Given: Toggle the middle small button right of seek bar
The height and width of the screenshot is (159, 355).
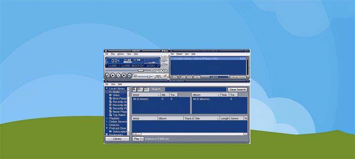Looking at the screenshot, I should point(160,71).
